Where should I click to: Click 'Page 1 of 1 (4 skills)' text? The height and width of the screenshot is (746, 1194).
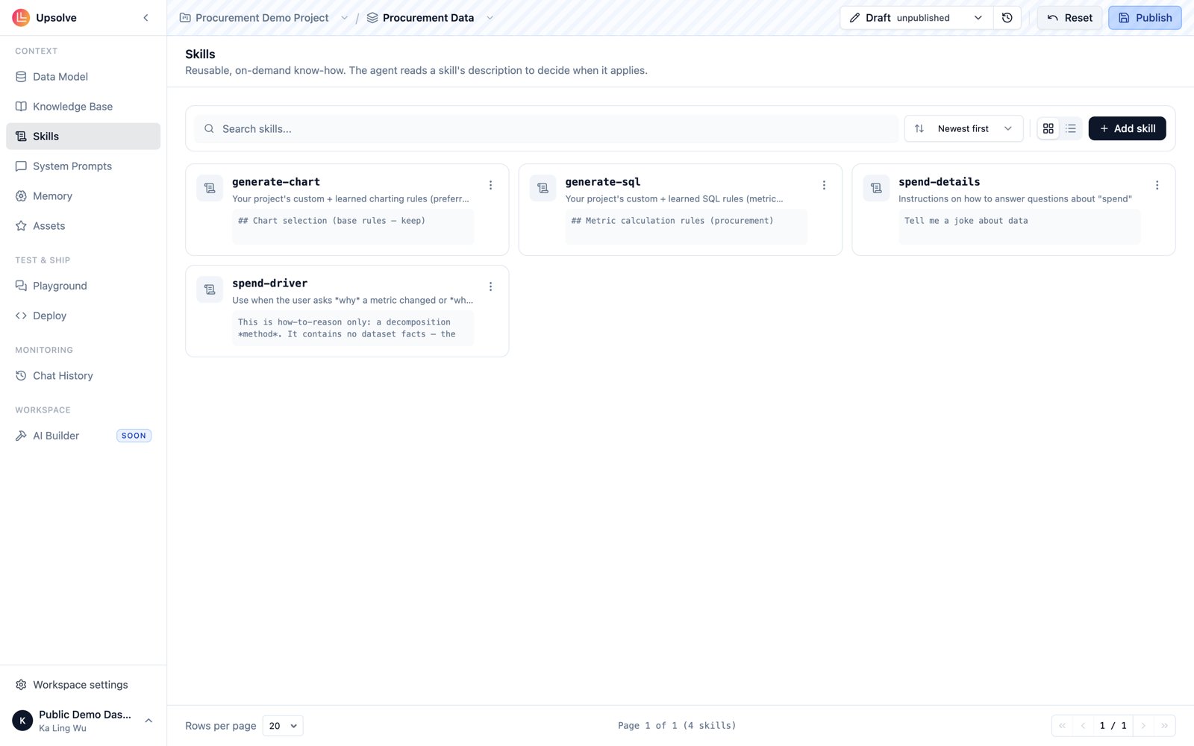[677, 726]
